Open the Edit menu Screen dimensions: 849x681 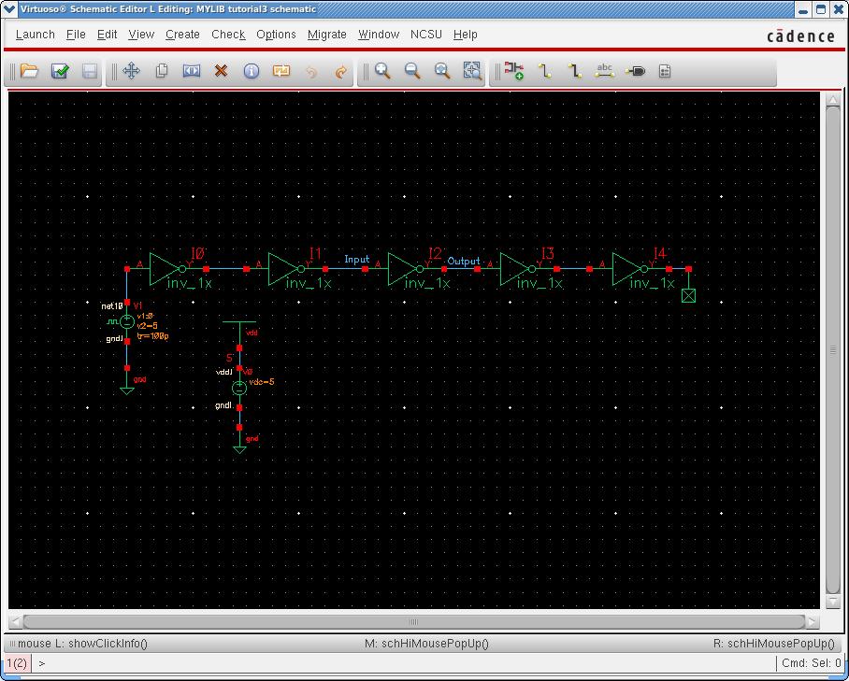(x=108, y=35)
